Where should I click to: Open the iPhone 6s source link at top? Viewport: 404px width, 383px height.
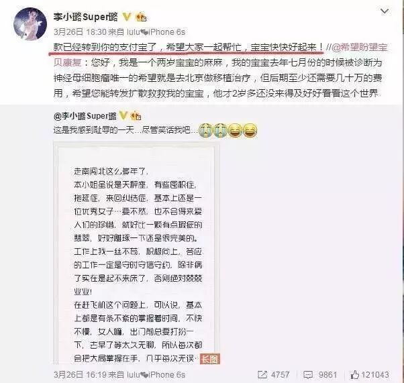tap(154, 32)
